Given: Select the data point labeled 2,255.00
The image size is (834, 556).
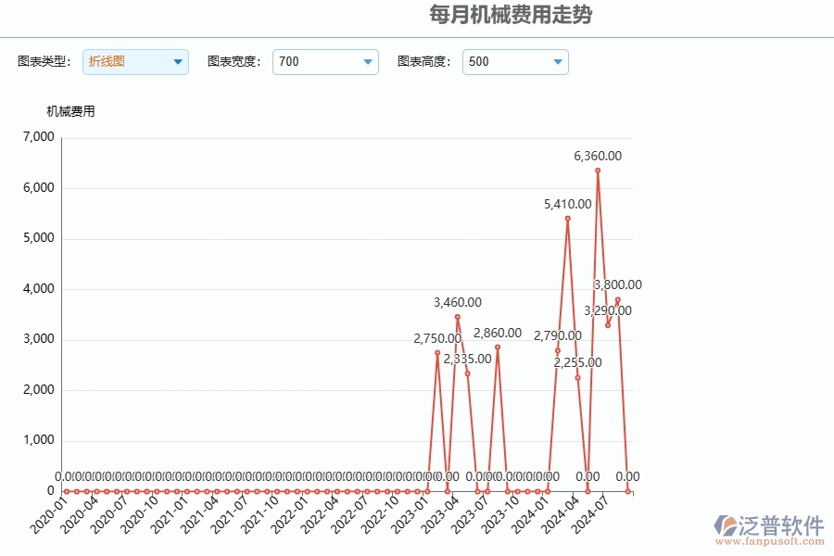Looking at the screenshot, I should [x=578, y=377].
